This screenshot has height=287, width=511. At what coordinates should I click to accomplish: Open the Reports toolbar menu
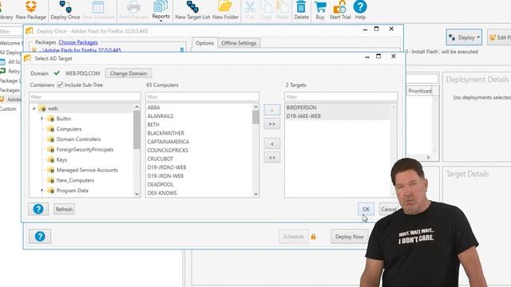(x=160, y=10)
